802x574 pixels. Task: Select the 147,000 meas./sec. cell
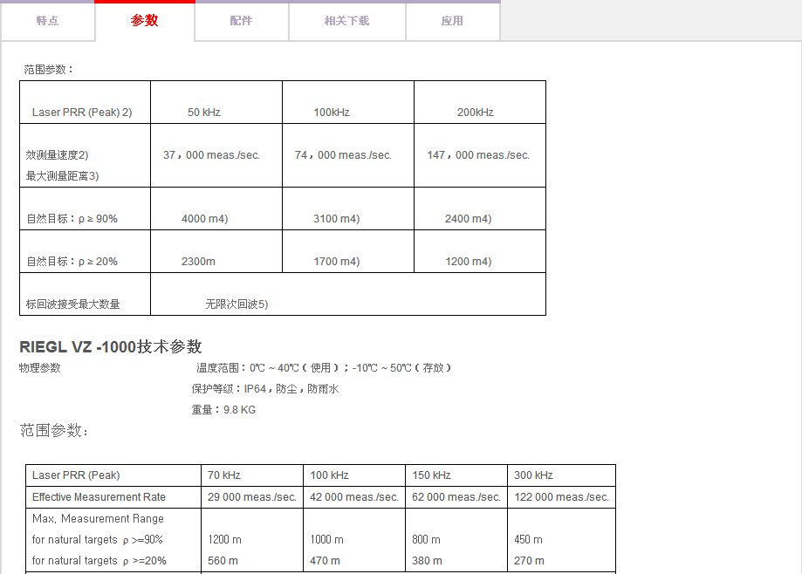[478, 155]
